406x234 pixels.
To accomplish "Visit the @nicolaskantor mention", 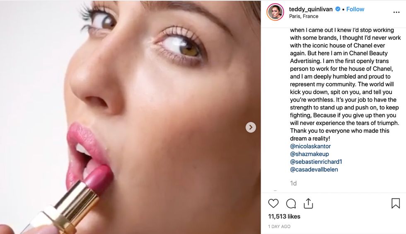I will [310, 146].
